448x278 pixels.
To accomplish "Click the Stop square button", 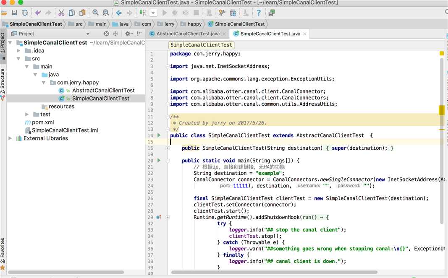I will tap(196, 13).
